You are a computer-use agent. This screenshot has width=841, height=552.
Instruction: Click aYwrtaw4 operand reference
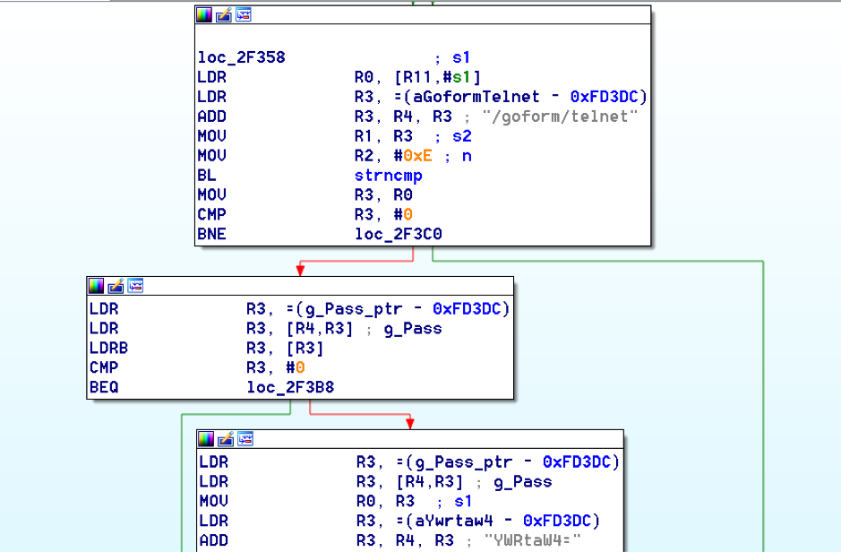[454, 521]
